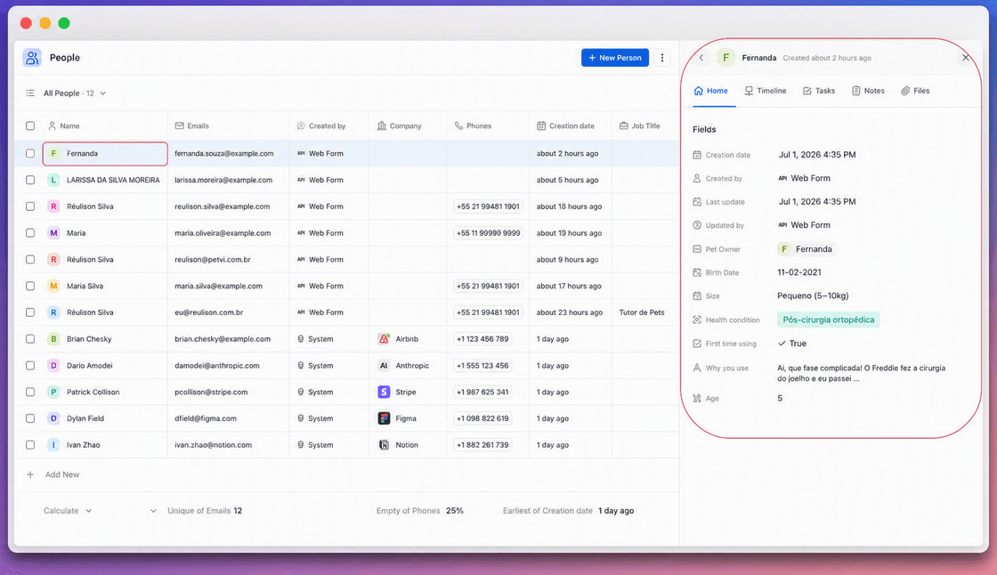Open the Notes tab
This screenshot has width=997, height=575.
click(868, 91)
